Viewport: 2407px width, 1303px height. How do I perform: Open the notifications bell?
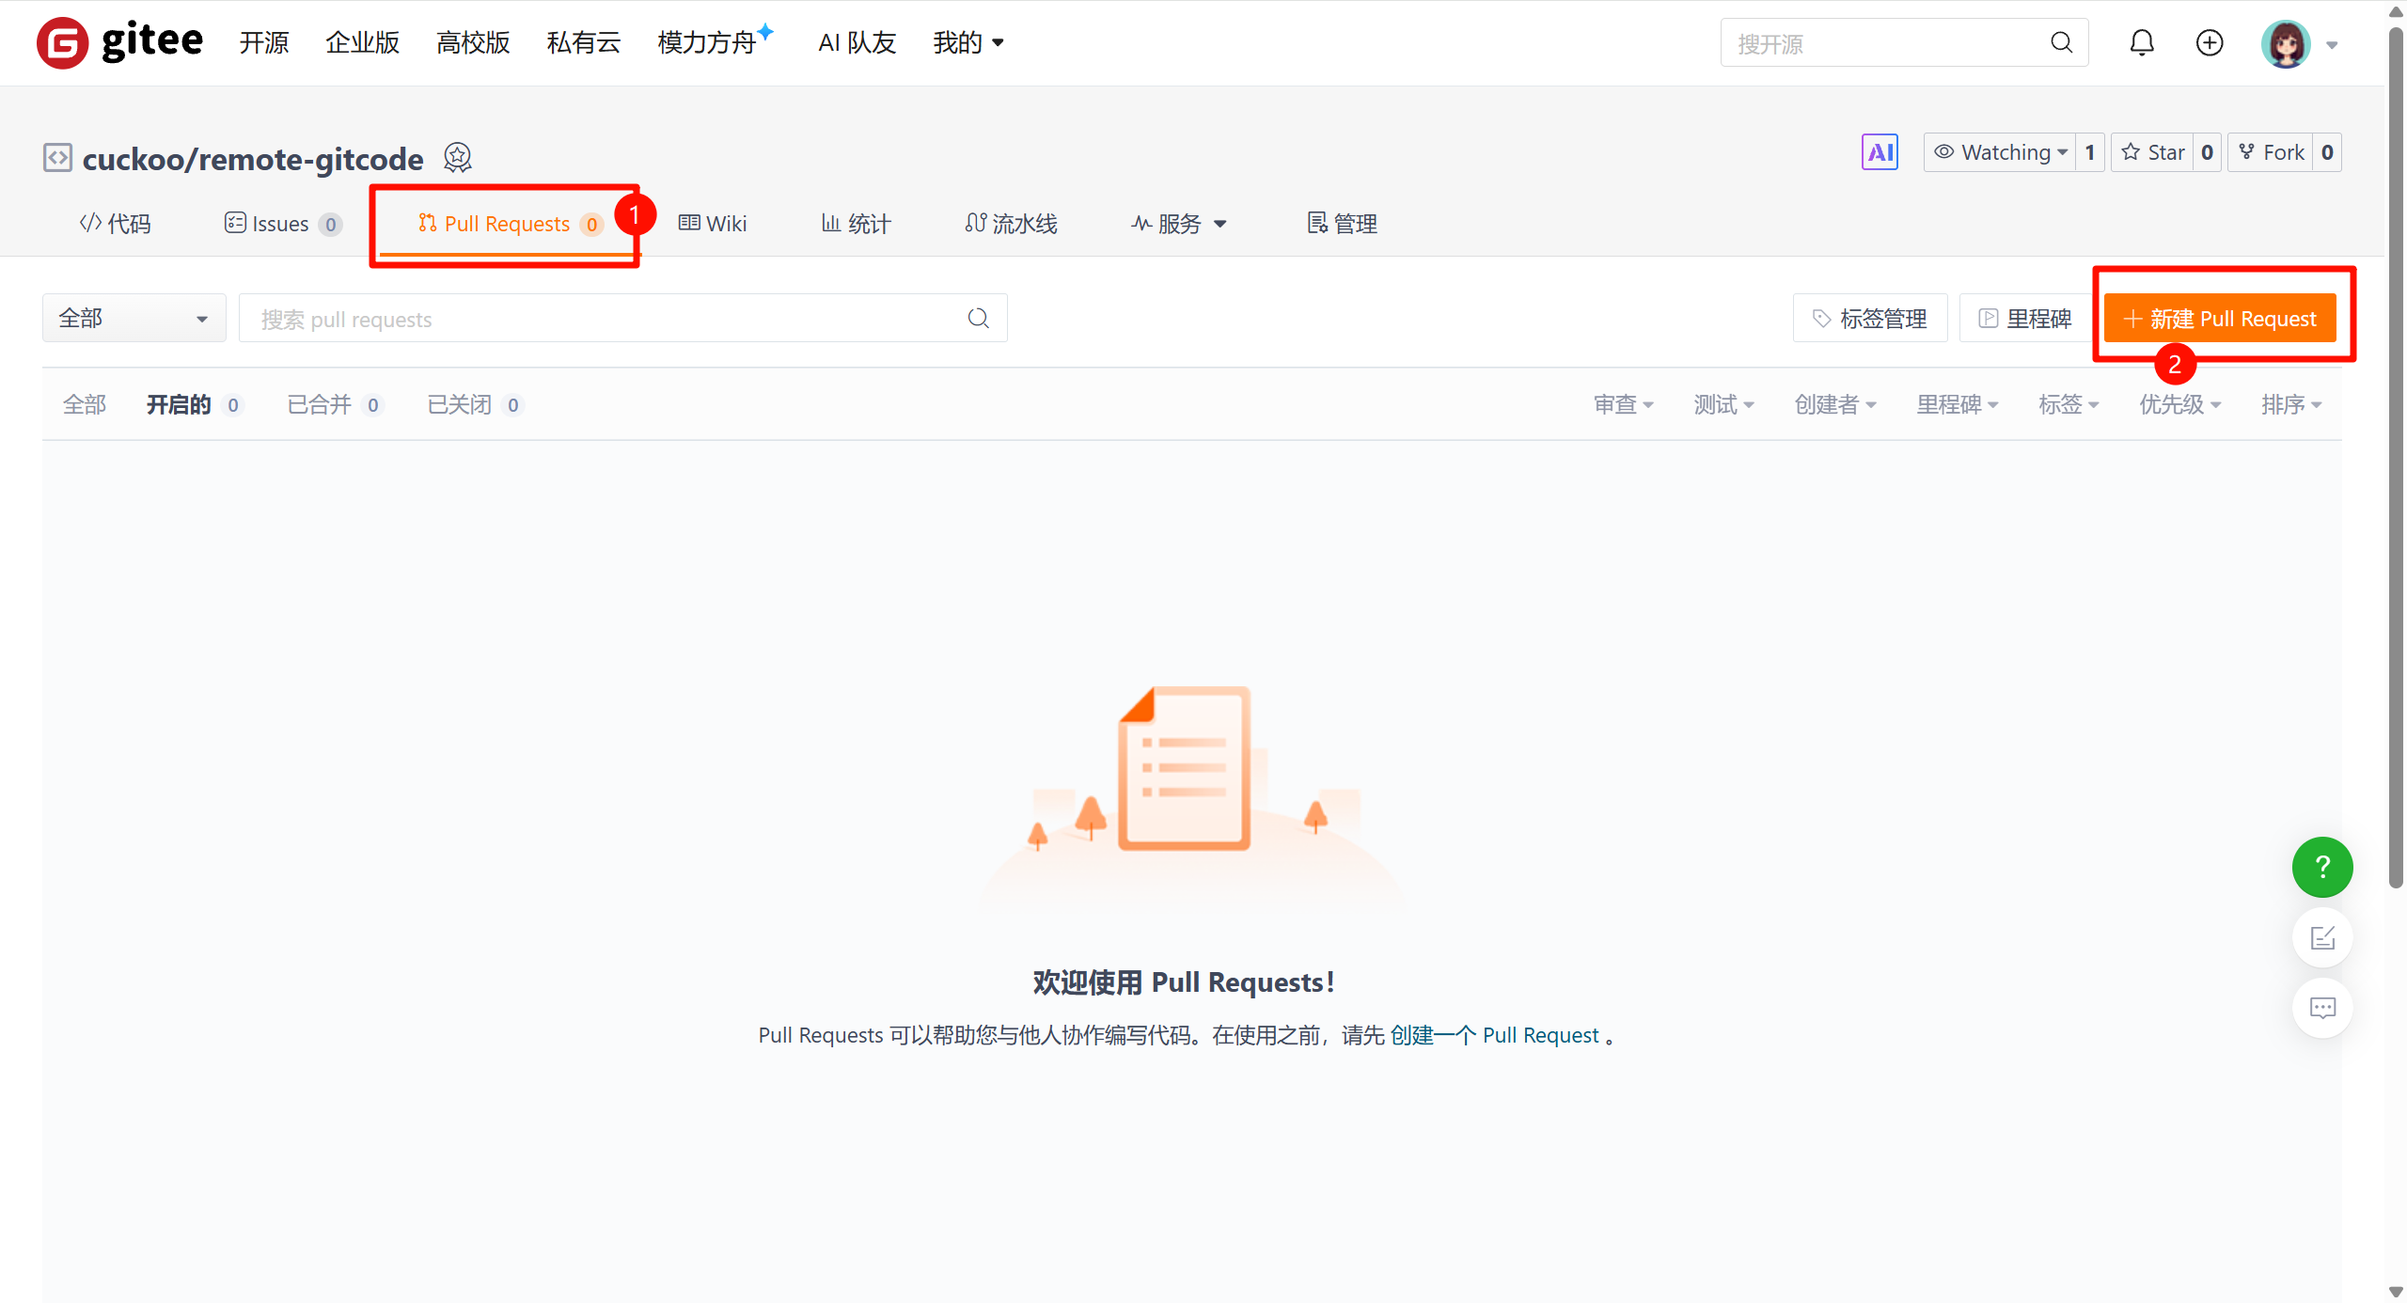[2141, 43]
